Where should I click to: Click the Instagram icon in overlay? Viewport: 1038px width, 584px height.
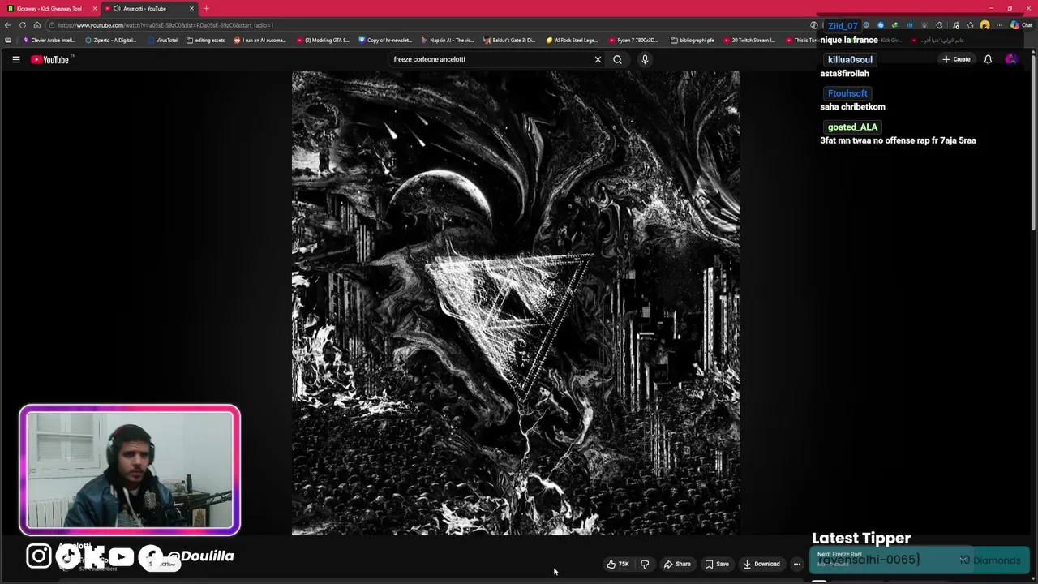pos(38,556)
